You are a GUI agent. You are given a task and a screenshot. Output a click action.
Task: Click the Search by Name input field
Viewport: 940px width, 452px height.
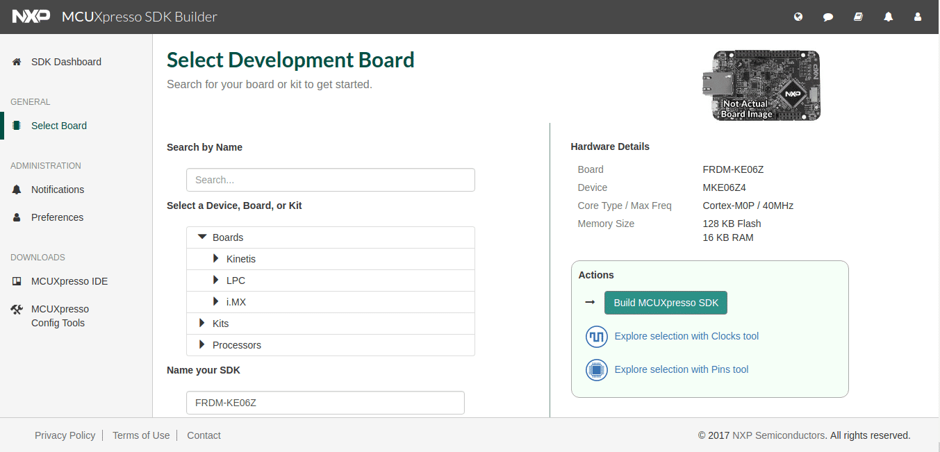pos(330,180)
